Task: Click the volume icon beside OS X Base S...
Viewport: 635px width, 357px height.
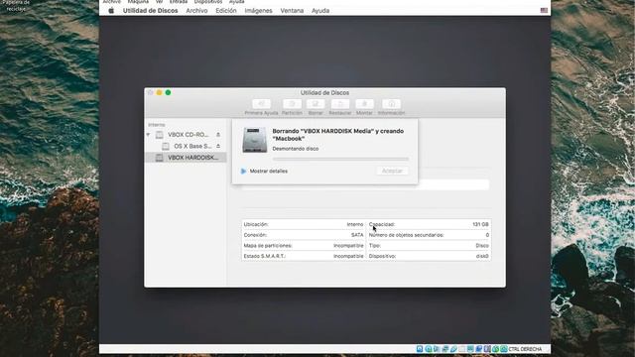Action: 166,146
